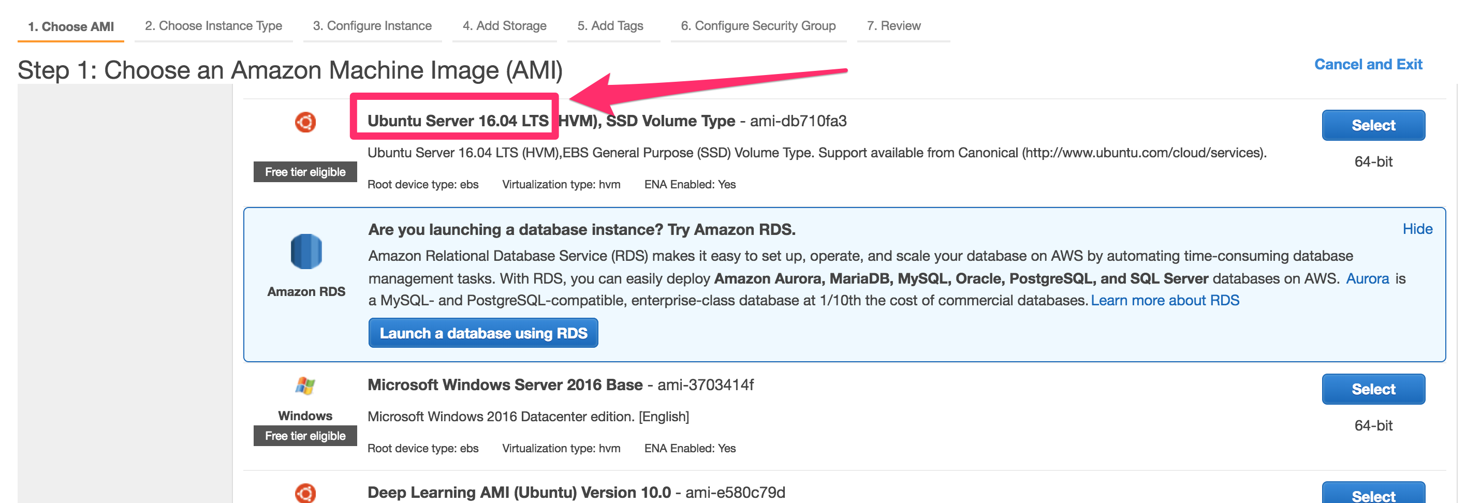Click the ami-db710fa3 Ubuntu AMI ID
Viewport: 1466px width, 503px height.
(x=798, y=121)
